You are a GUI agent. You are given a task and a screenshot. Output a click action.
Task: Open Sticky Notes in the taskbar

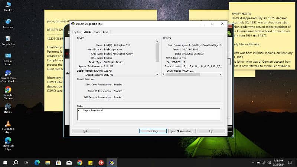[x=90, y=163]
